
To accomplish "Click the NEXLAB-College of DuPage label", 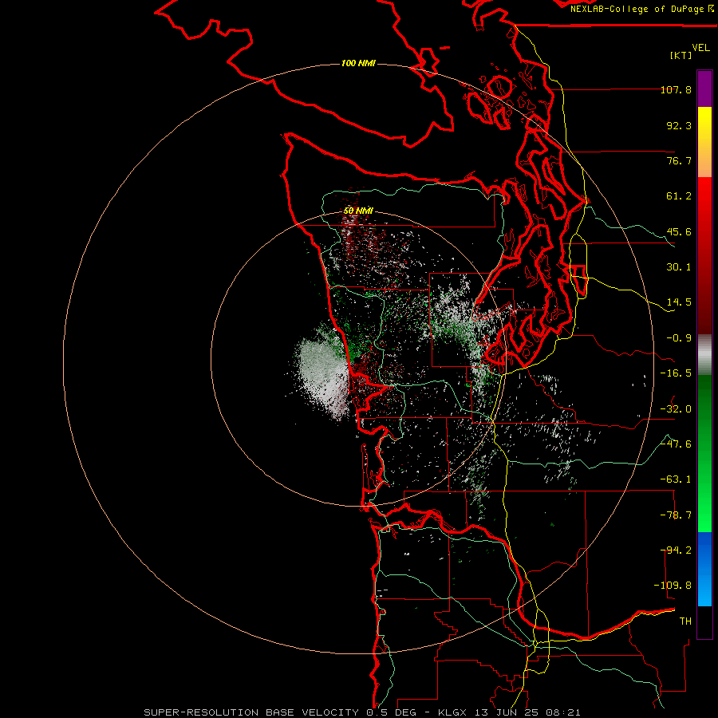I will pyautogui.click(x=642, y=9).
